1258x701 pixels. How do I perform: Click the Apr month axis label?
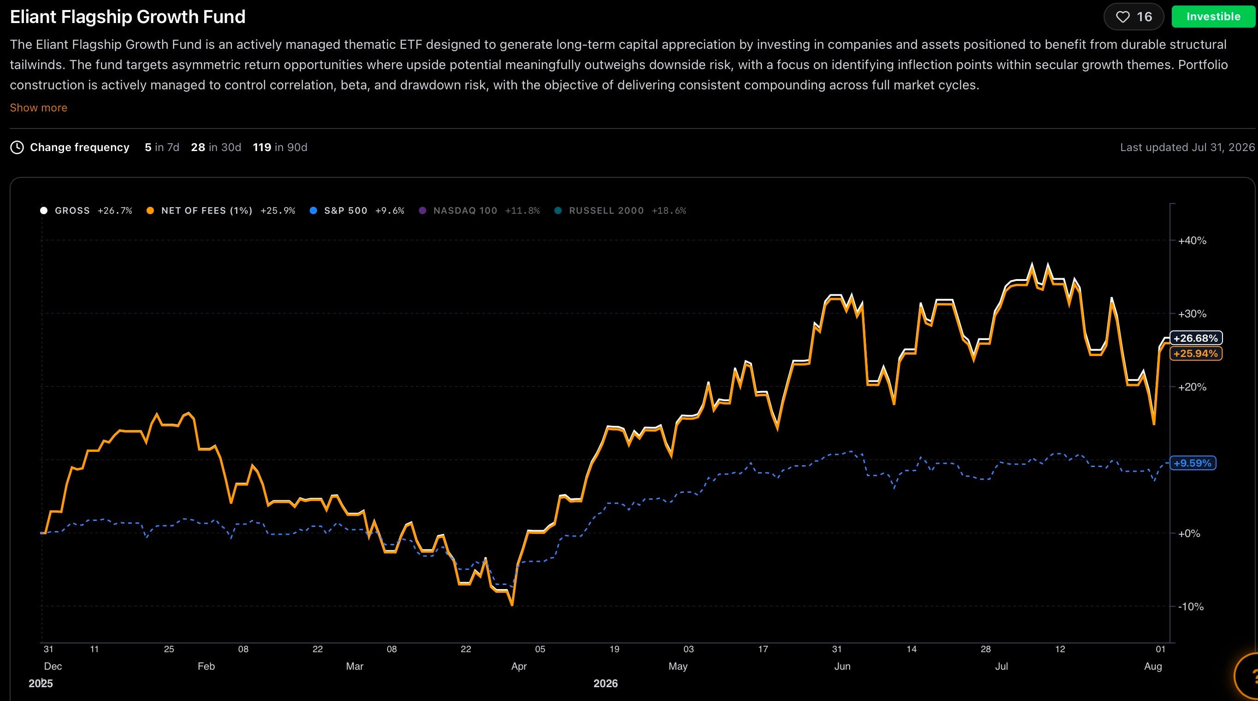tap(518, 666)
